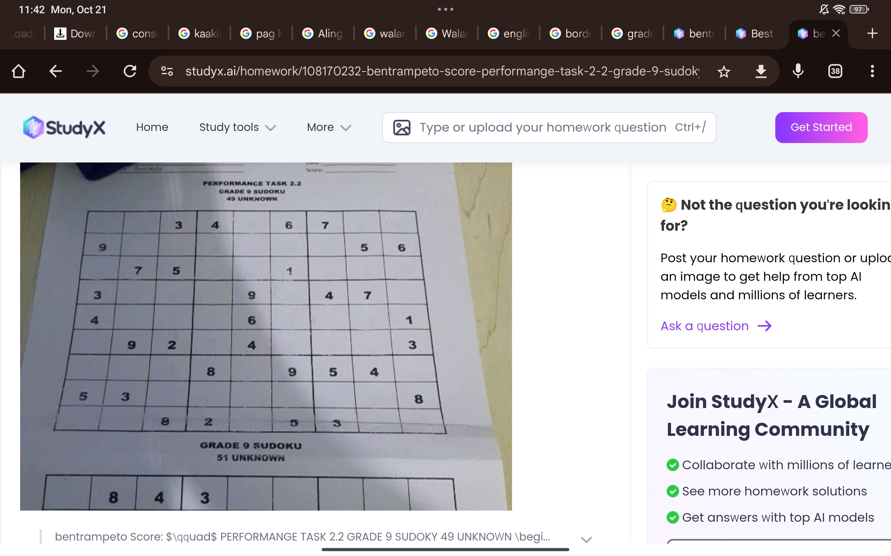The height and width of the screenshot is (556, 891).
Task: Click the three-dot browser menu icon
Action: click(873, 70)
